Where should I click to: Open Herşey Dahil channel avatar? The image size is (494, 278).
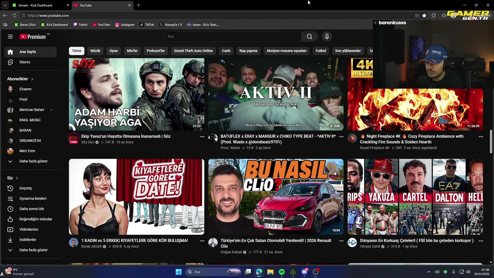point(352,242)
